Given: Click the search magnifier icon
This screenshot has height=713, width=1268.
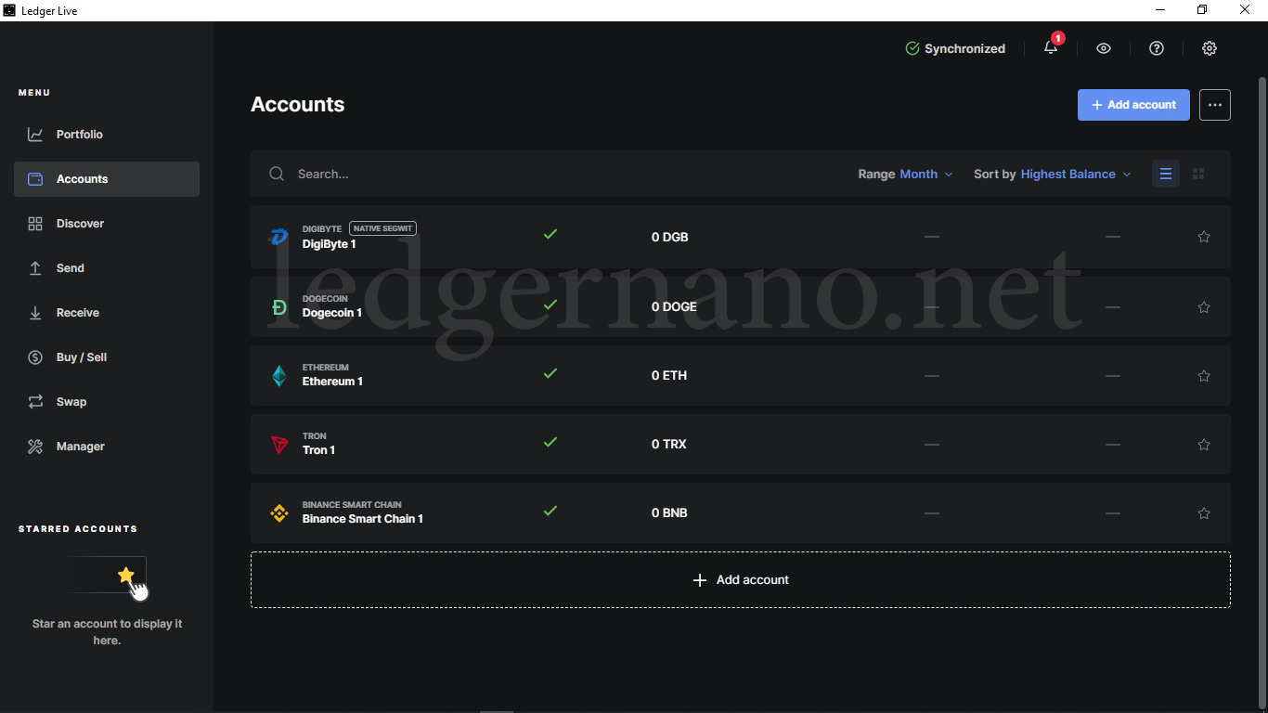Looking at the screenshot, I should click(x=277, y=174).
